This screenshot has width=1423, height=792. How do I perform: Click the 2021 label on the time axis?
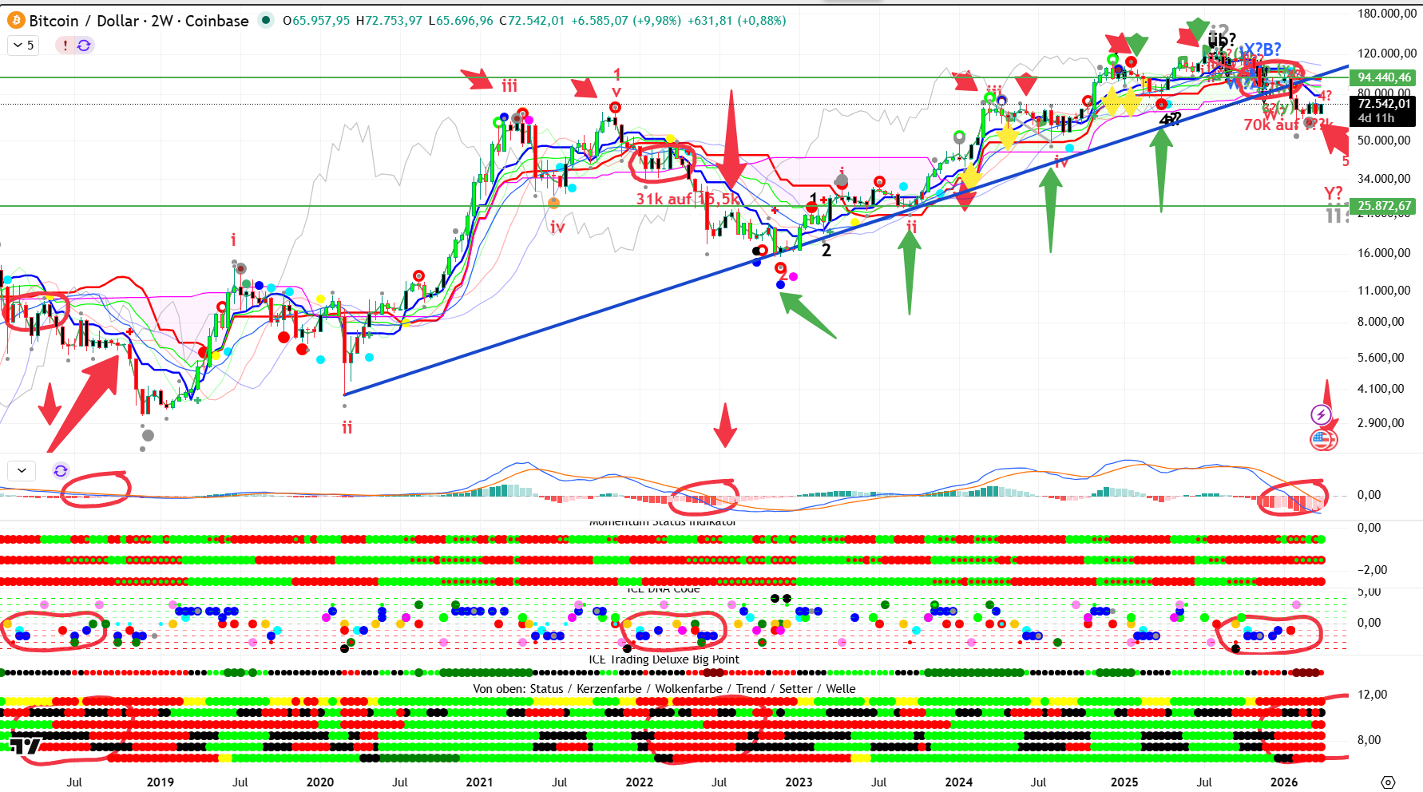(x=479, y=782)
